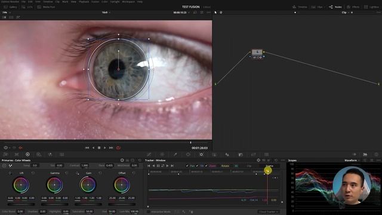Image resolution: width=382 pixels, height=215 pixels.
Task: Stop playback in the viewer transport
Action: [99, 148]
